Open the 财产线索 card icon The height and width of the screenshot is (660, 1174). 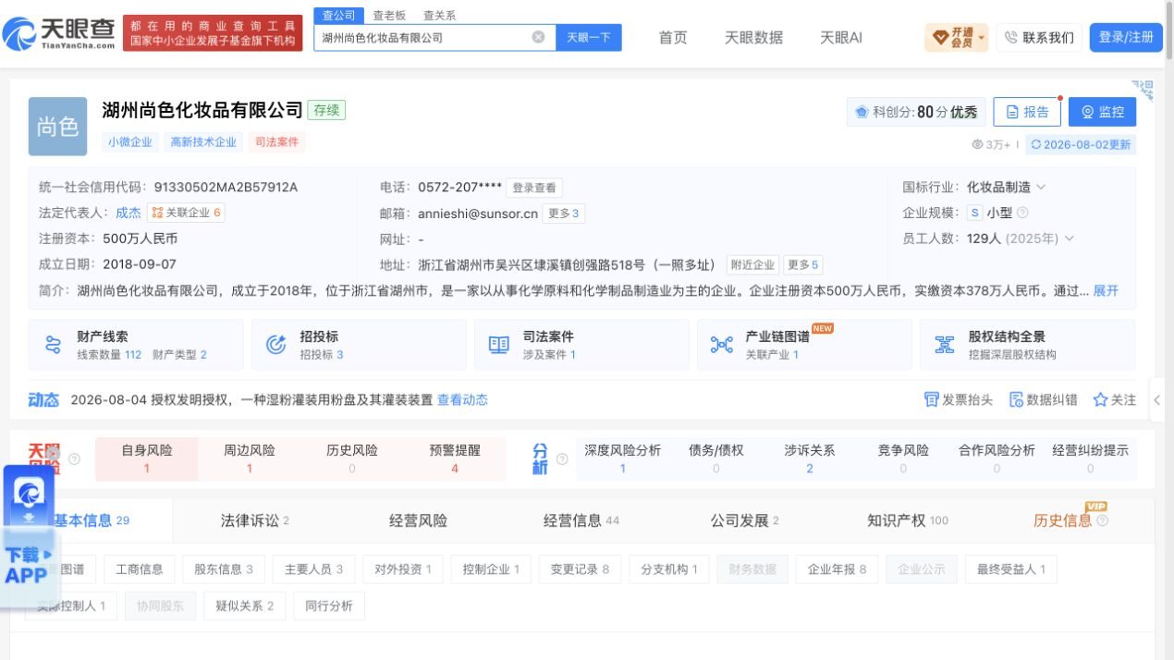(x=53, y=345)
